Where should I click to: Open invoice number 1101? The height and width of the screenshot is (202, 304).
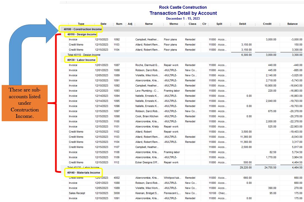coord(117,127)
